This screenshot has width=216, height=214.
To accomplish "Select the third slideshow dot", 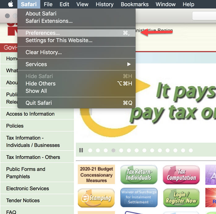I will coord(106,150).
